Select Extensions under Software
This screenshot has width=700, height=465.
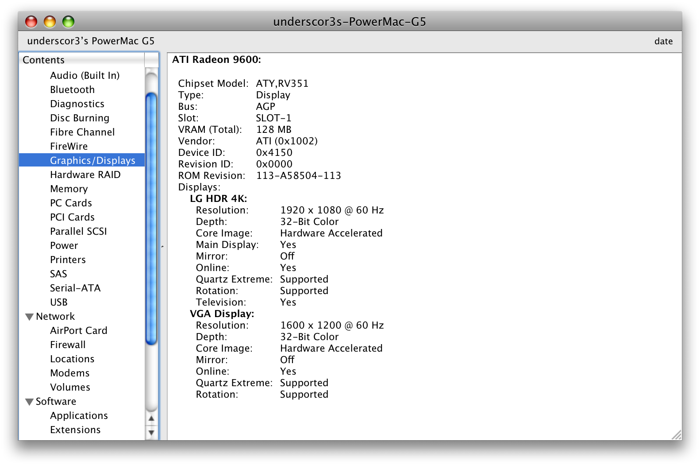(x=76, y=430)
